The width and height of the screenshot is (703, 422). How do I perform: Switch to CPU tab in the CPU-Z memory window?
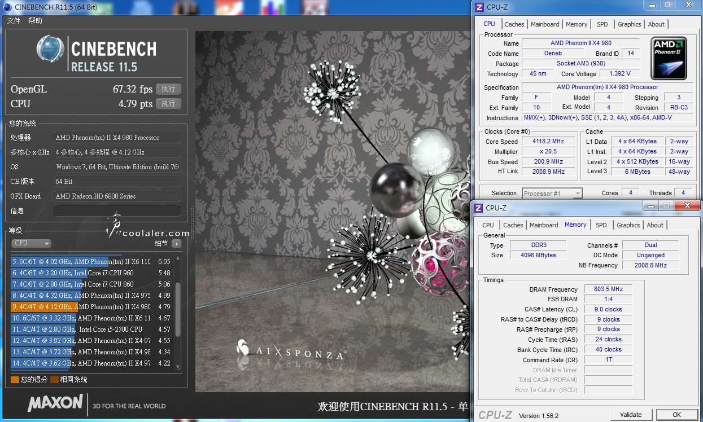[x=488, y=225]
